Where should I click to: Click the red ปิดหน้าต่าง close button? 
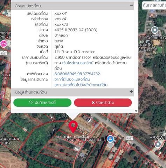[103, 103]
